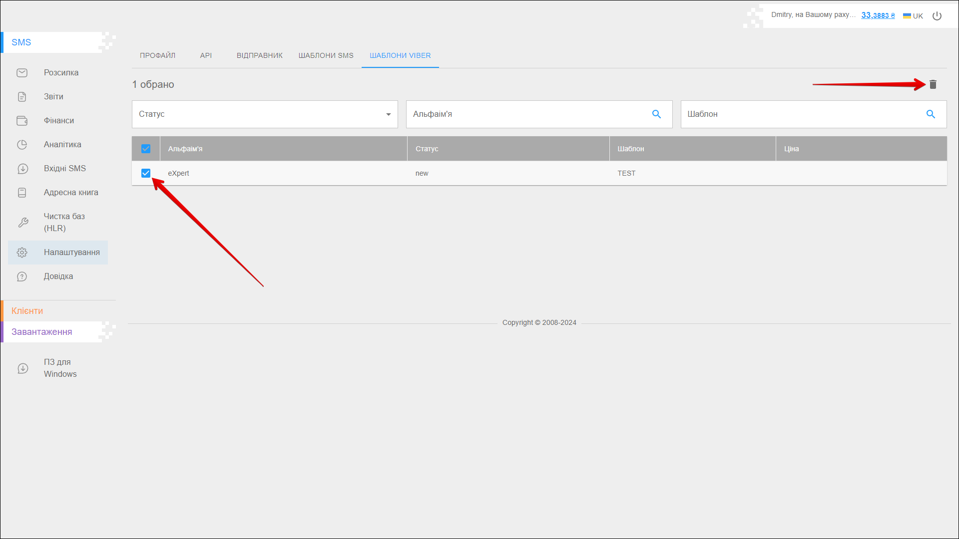Uncheck the eXpert row checkbox
Image resolution: width=959 pixels, height=539 pixels.
(146, 173)
